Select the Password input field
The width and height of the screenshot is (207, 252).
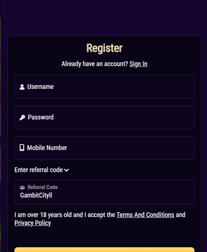[x=104, y=118]
